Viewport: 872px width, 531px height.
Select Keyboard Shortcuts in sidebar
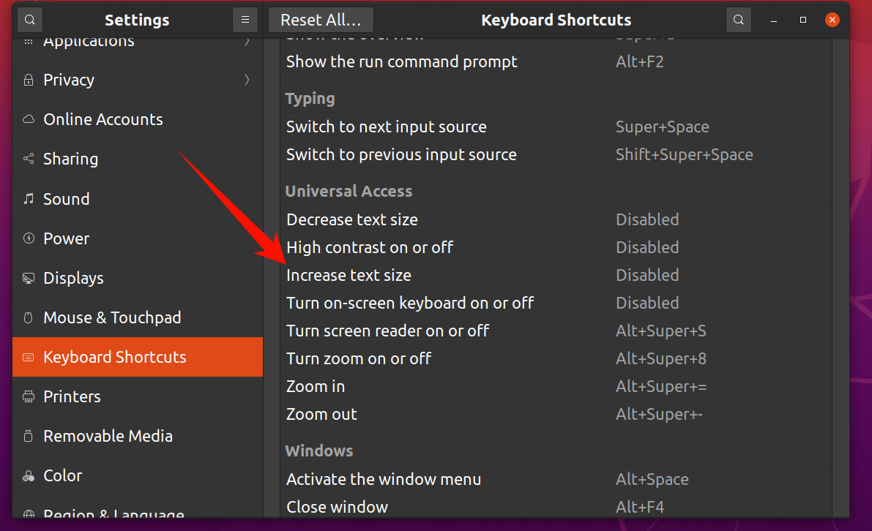(x=138, y=357)
